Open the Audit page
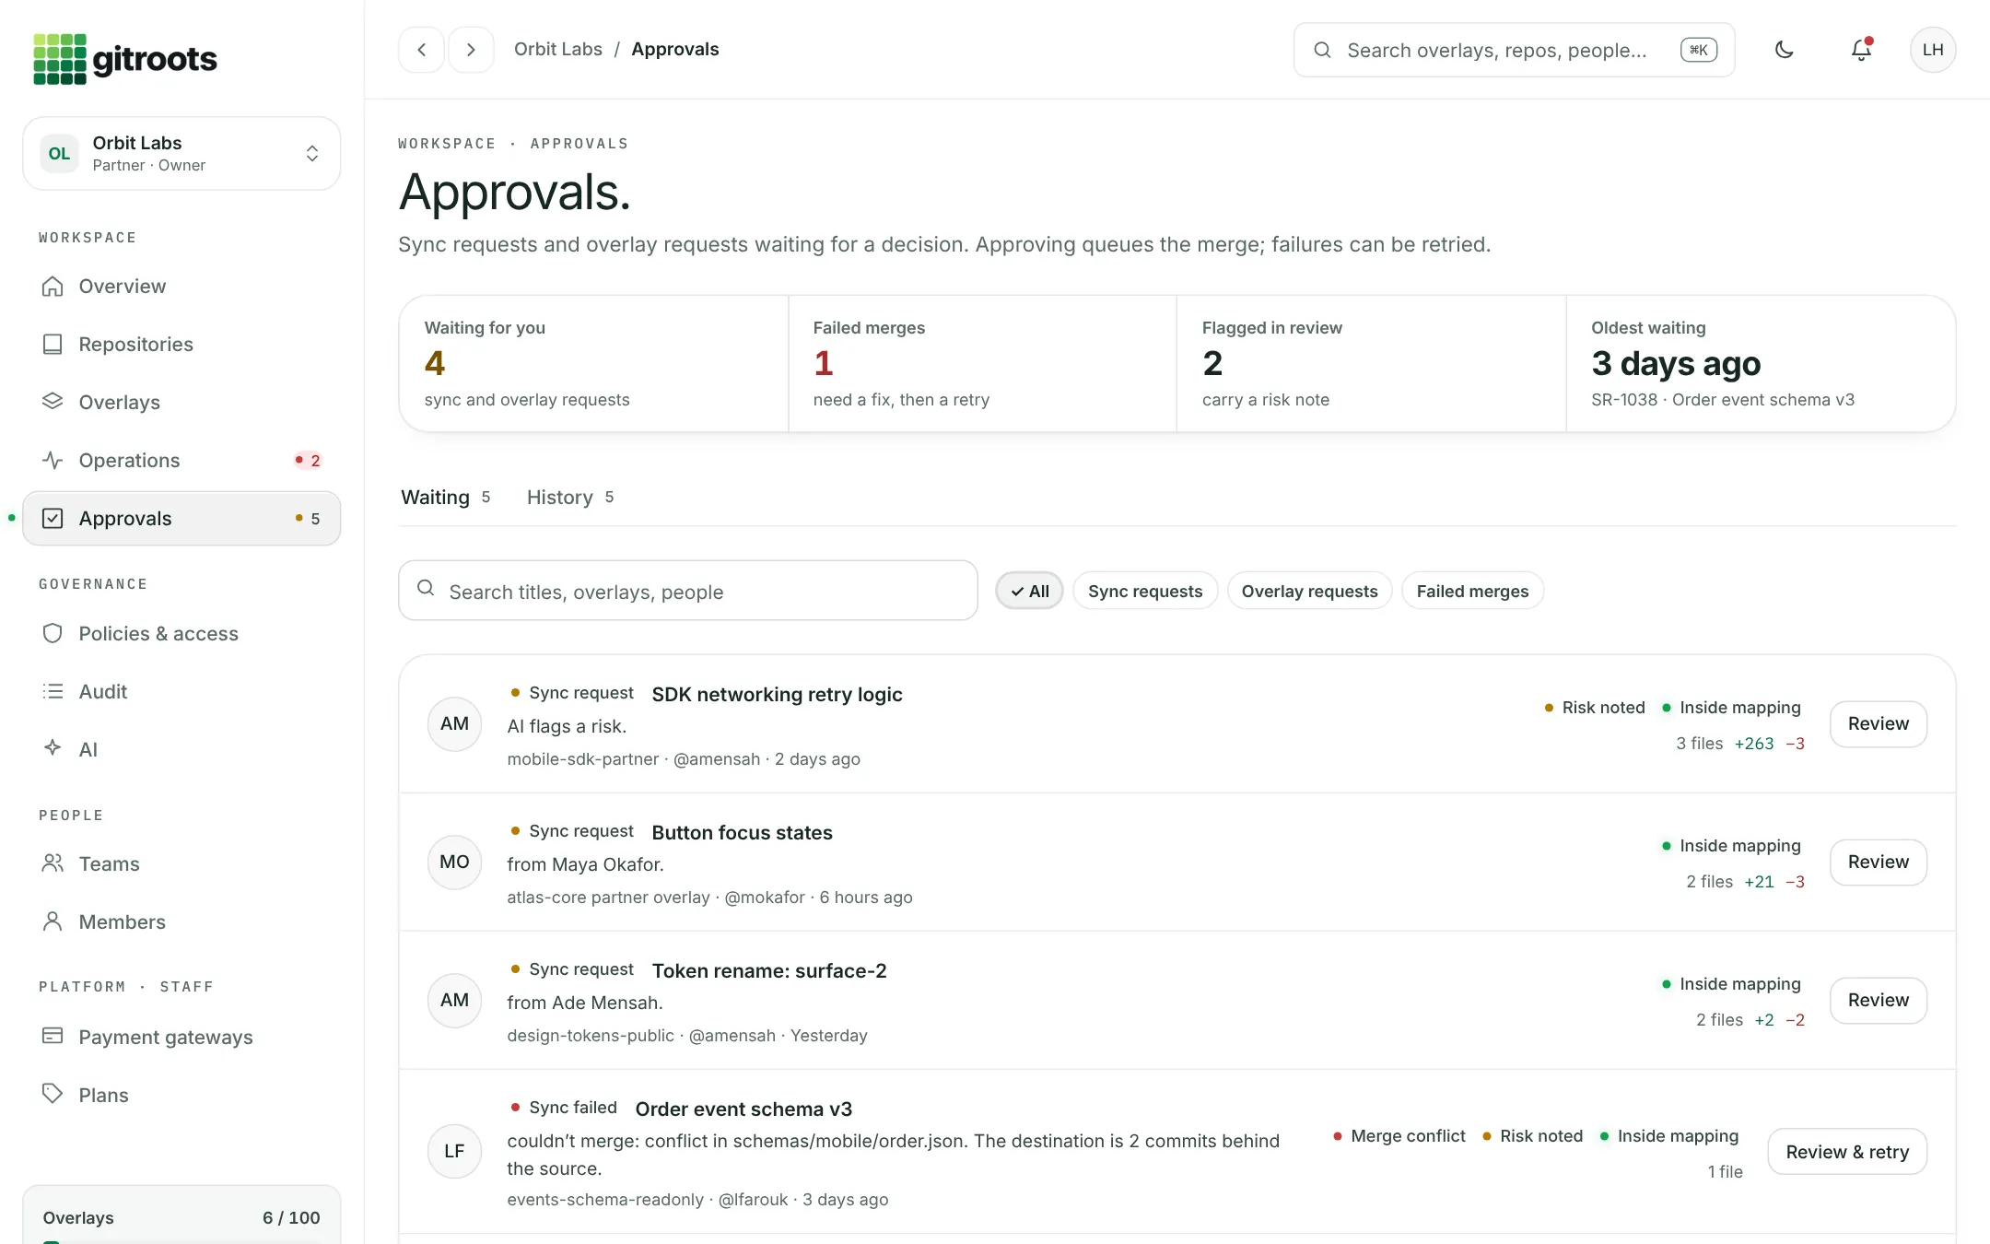 pos(181,692)
